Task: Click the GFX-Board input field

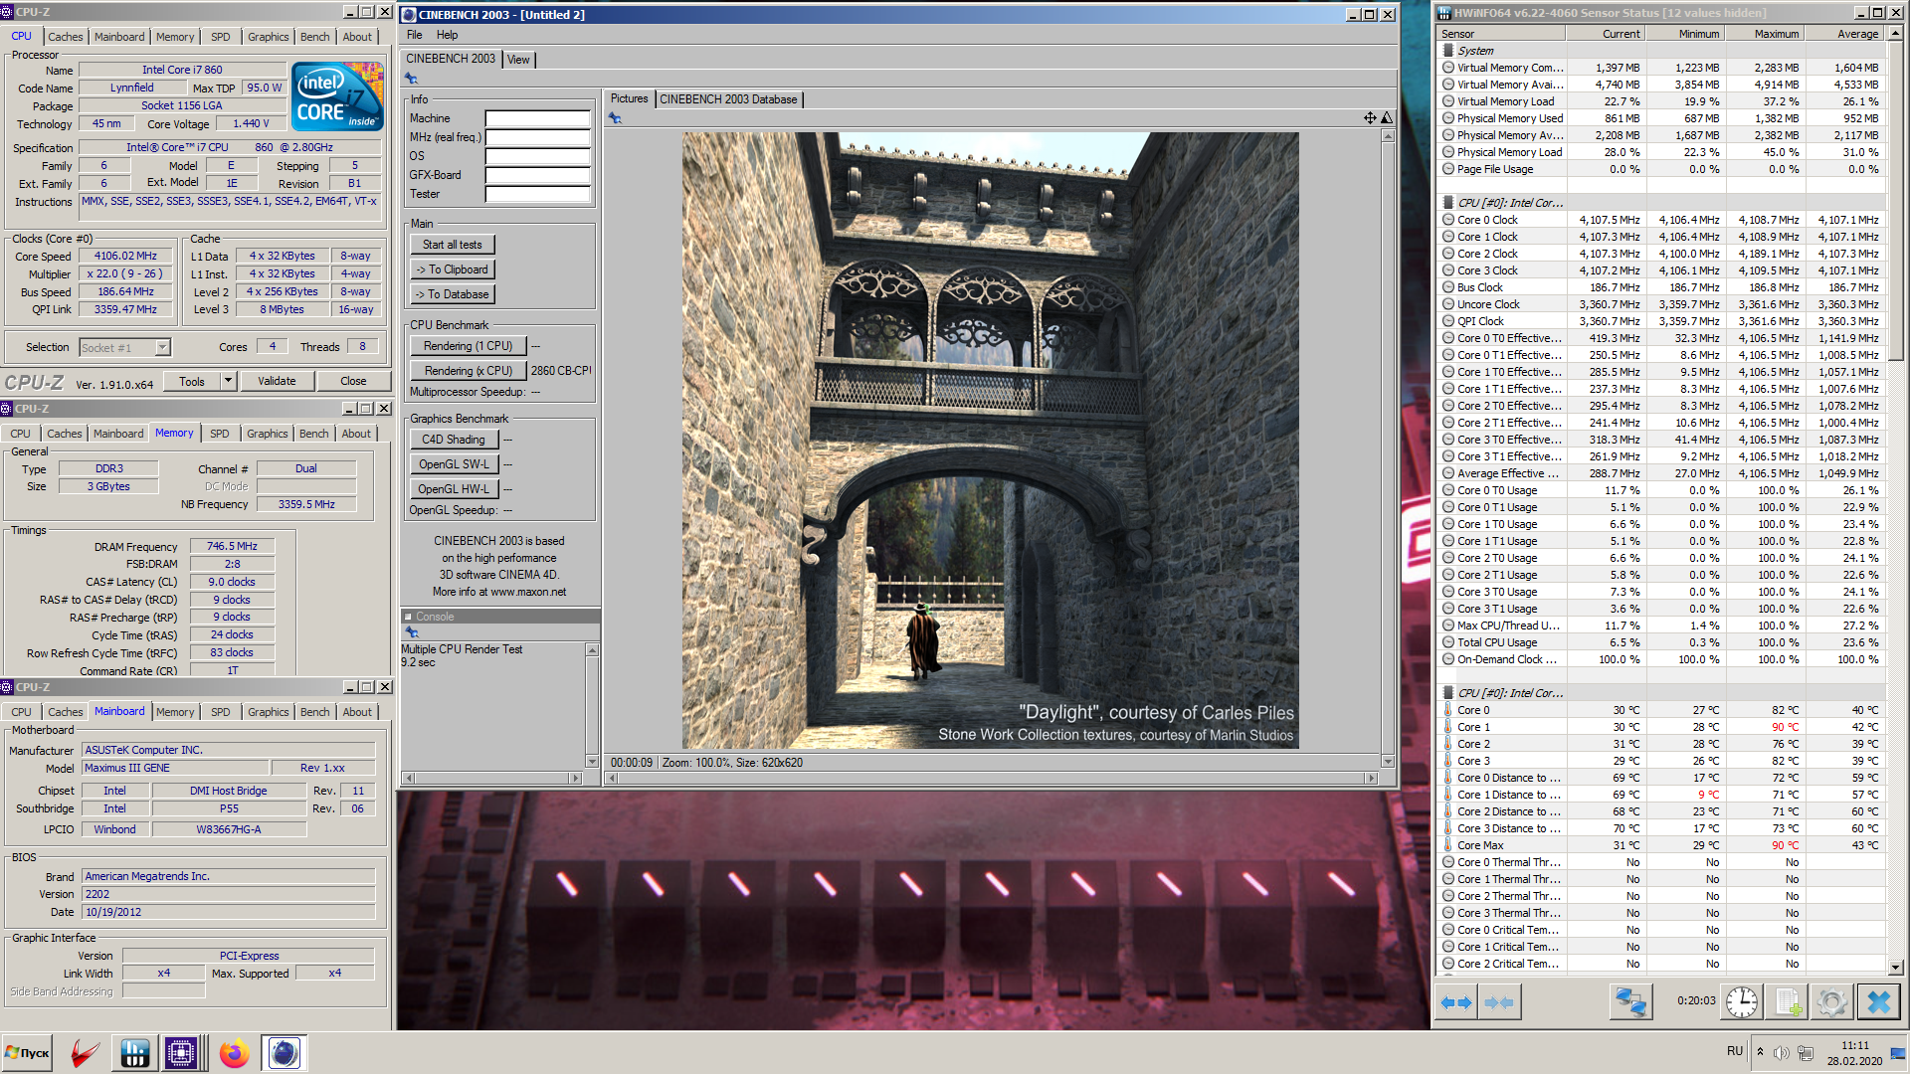Action: [538, 175]
